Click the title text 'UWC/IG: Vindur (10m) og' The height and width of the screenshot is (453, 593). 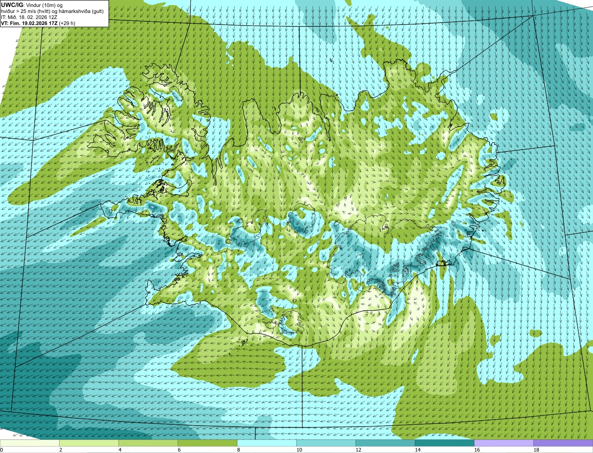pos(32,5)
